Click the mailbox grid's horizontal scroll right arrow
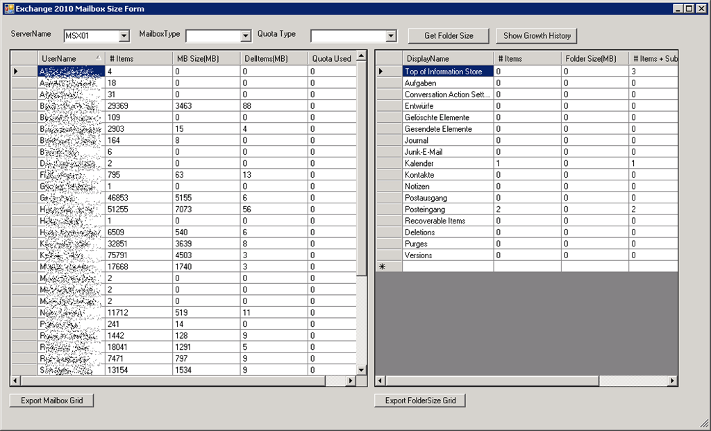 pos(351,381)
